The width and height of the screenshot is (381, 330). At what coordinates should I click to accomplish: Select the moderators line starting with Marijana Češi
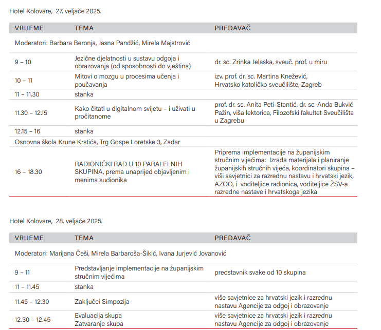pyautogui.click(x=120, y=254)
